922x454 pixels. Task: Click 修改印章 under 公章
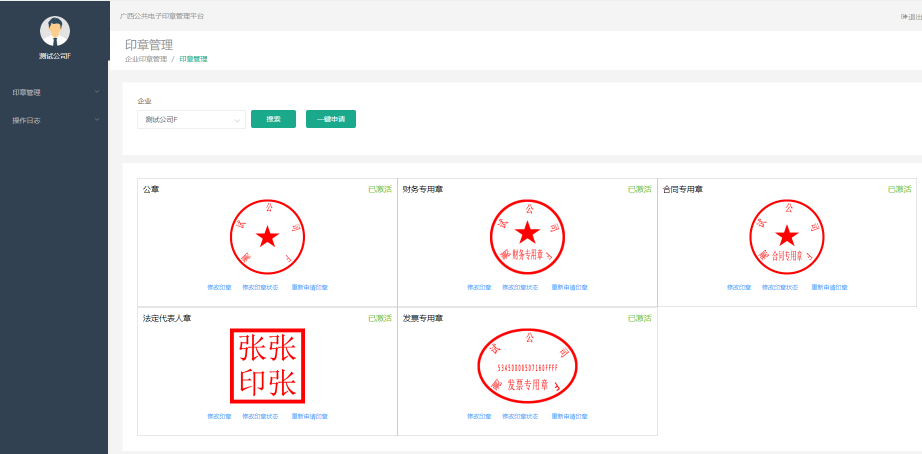pyautogui.click(x=219, y=287)
